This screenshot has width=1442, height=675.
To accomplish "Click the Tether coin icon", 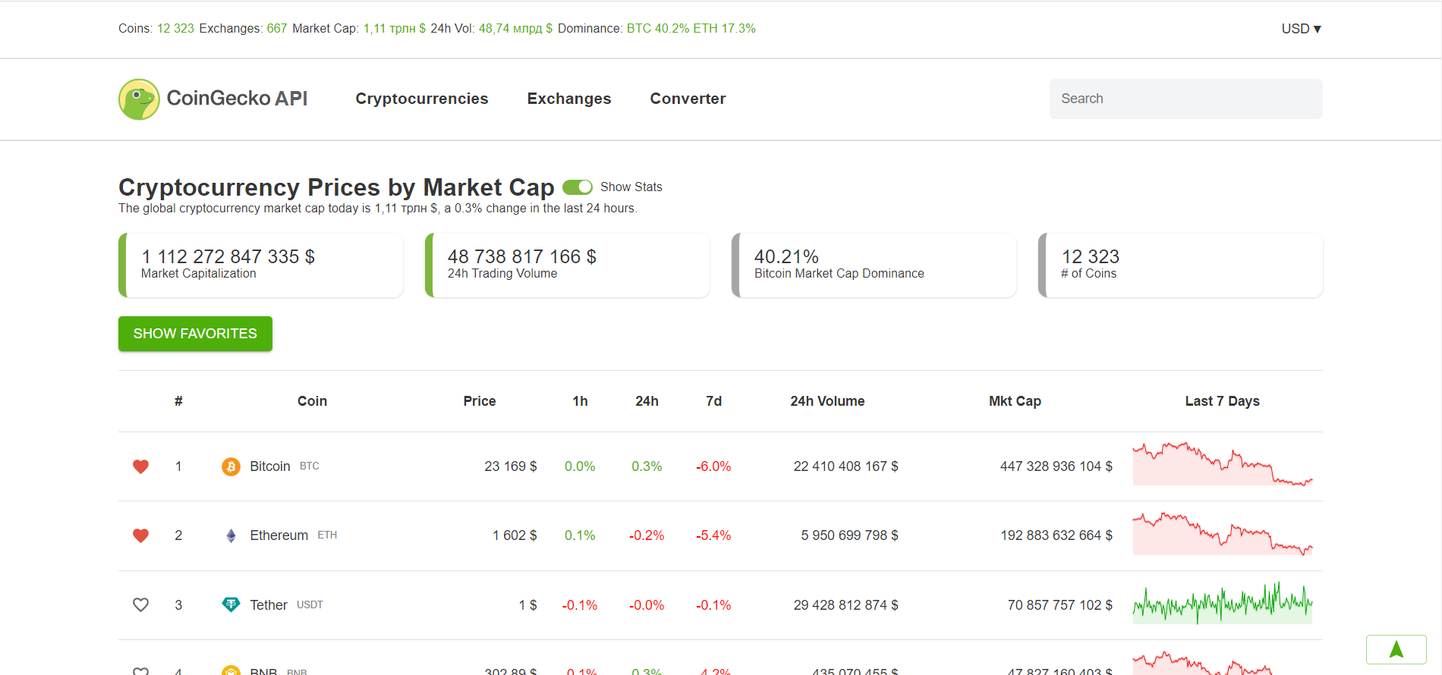I will pyautogui.click(x=231, y=604).
